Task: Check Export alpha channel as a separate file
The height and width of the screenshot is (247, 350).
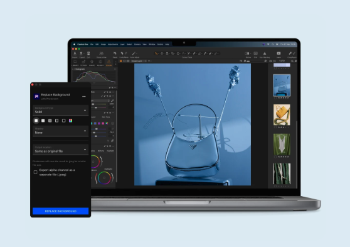Action: tap(36, 172)
